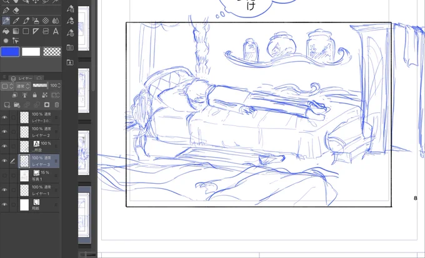Select the highlighted pen tool
This screenshot has height=258, width=425.
(x=6, y=21)
